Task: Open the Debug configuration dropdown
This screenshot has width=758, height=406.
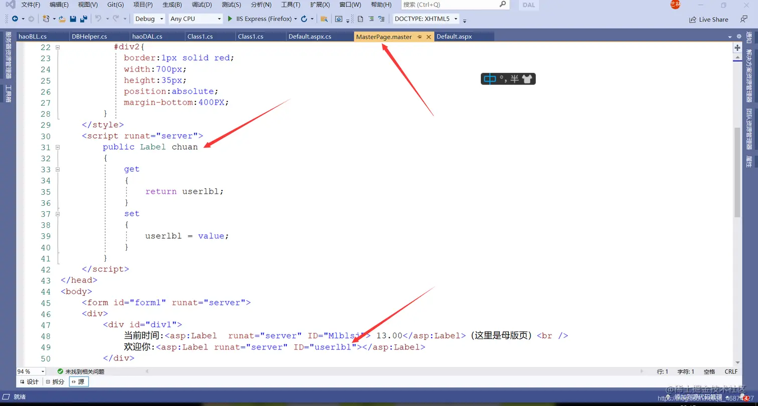Action: coord(149,19)
